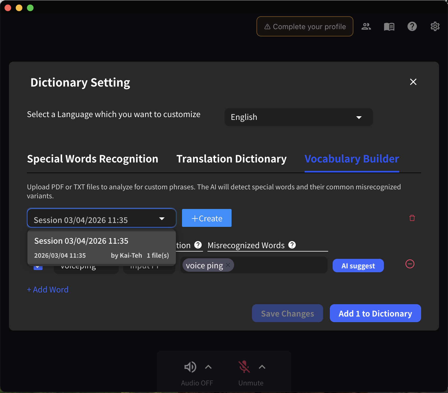Switch to the Translation Dictionary tab
The width and height of the screenshot is (448, 393).
(232, 159)
